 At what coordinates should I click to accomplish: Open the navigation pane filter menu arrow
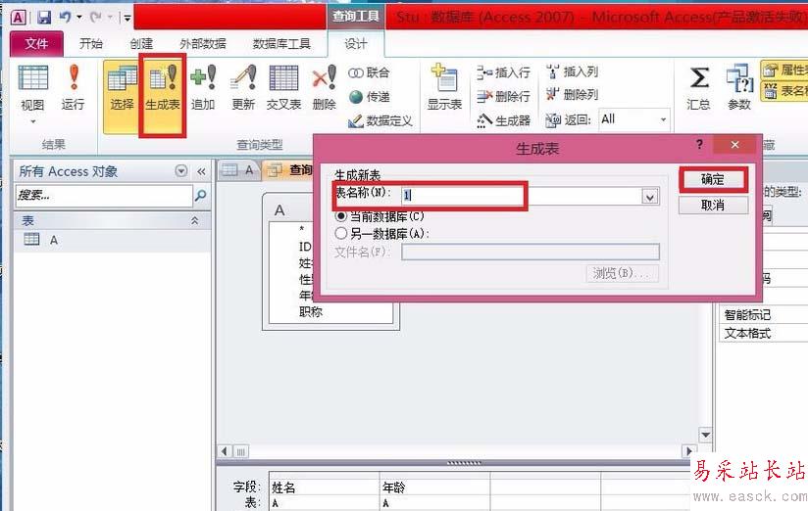point(180,171)
